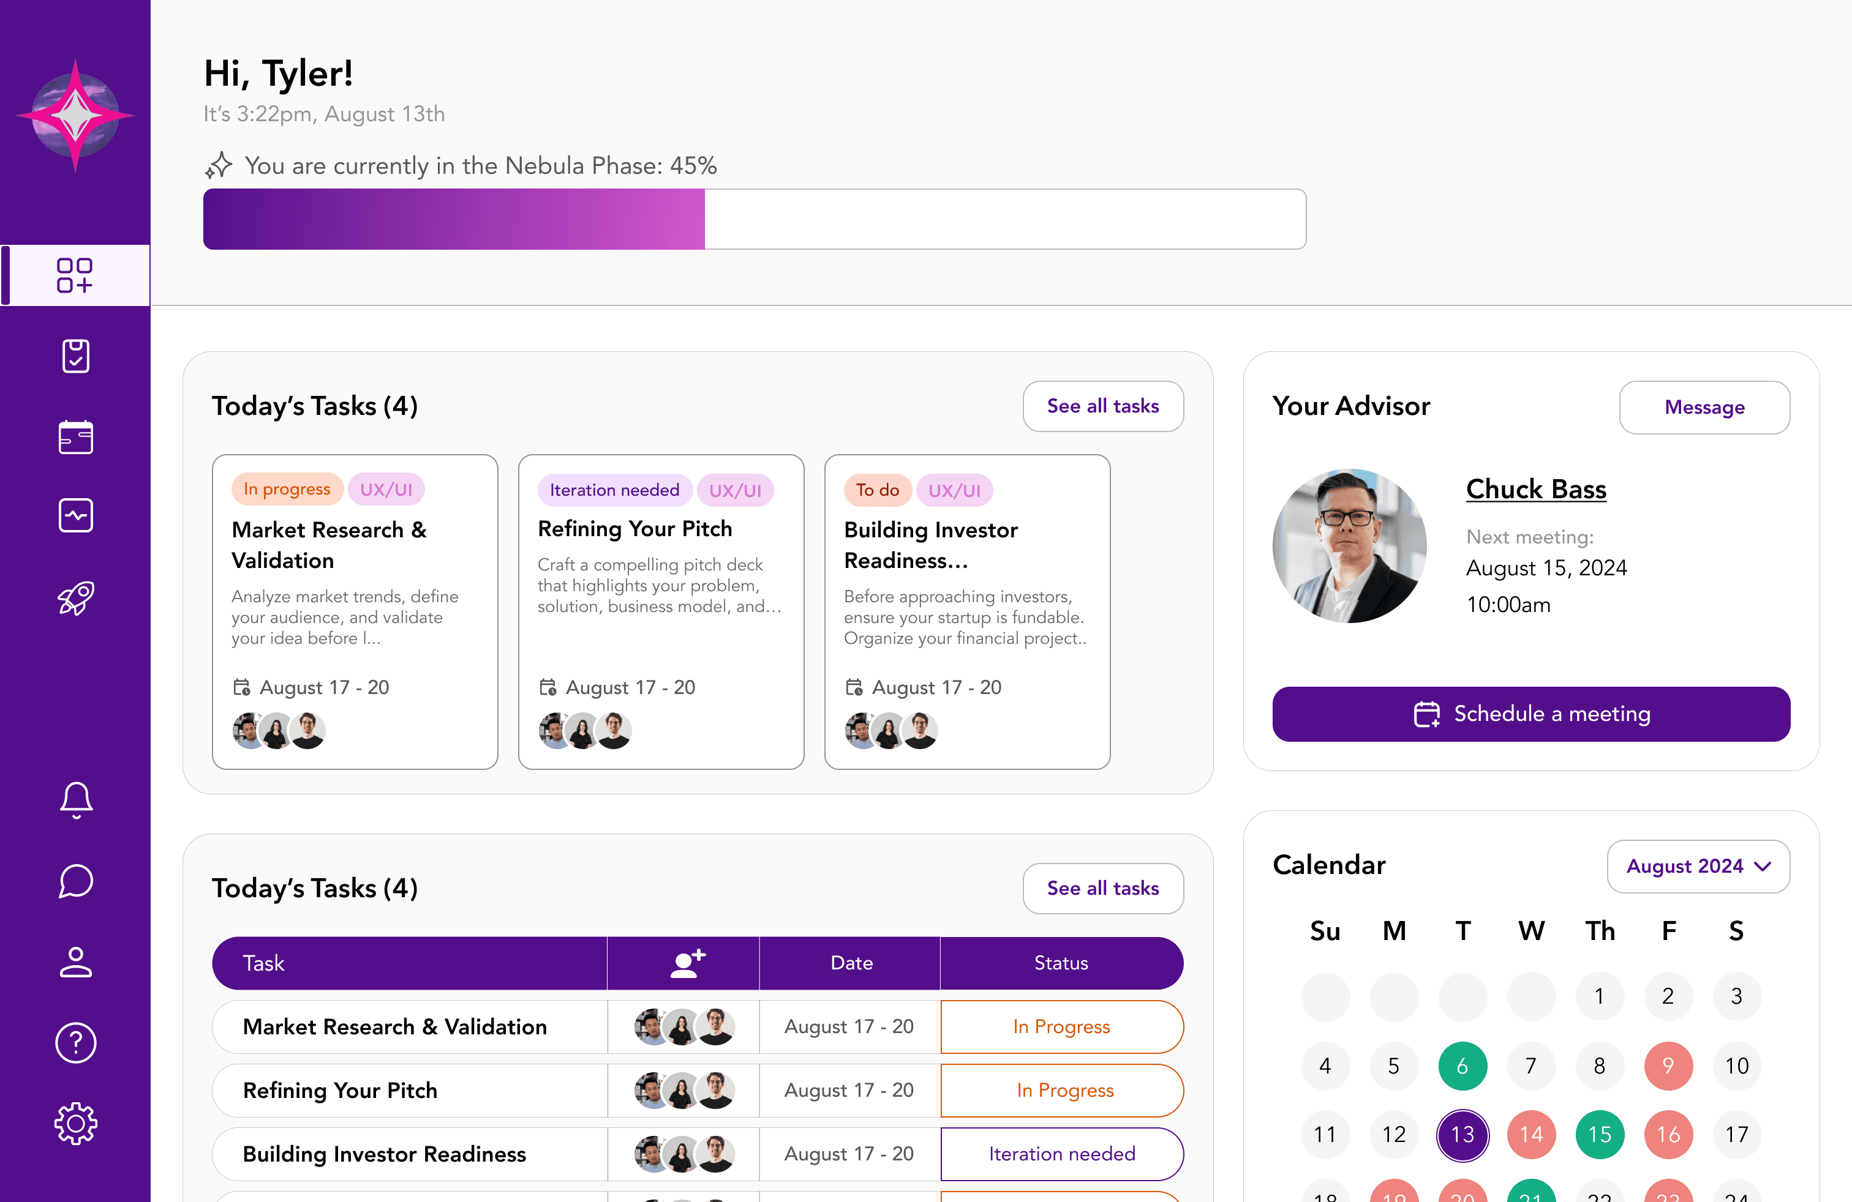Select August 15 on the calendar

click(1598, 1134)
